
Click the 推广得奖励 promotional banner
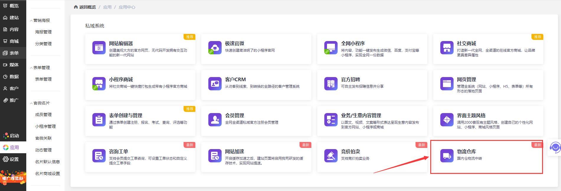click(x=13, y=177)
